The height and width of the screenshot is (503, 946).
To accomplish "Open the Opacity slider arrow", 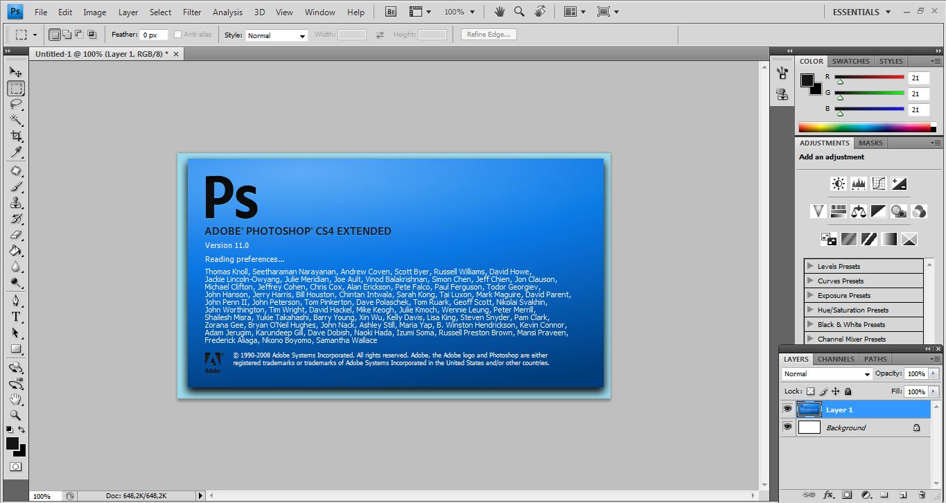I will 934,373.
